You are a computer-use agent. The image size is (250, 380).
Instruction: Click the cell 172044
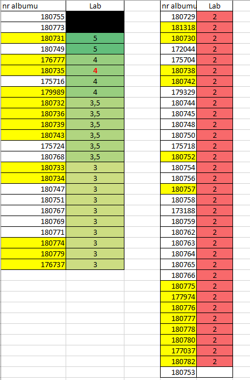click(179, 49)
